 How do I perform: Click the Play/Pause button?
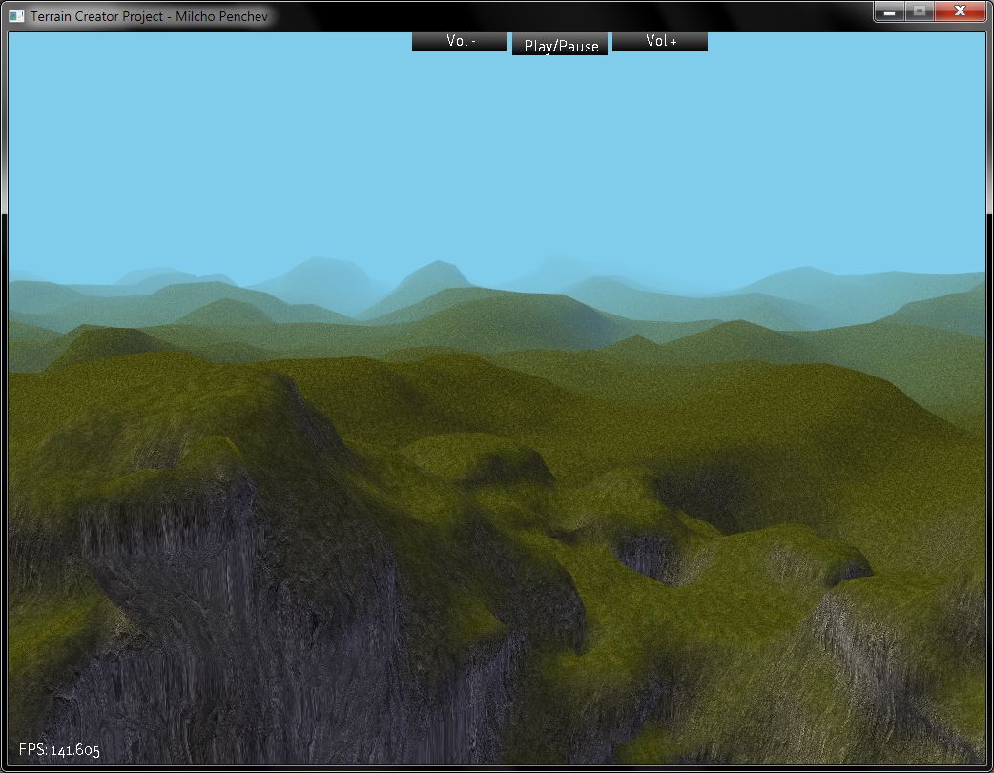click(x=560, y=45)
